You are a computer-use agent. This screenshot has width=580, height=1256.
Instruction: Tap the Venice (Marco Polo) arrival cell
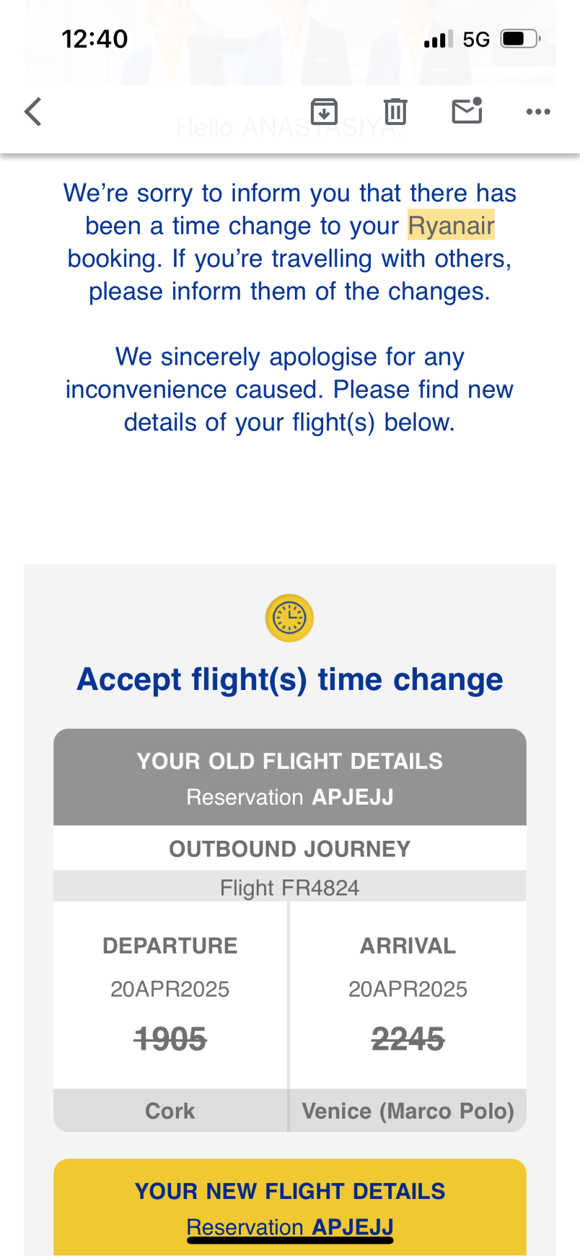pyautogui.click(x=408, y=1111)
